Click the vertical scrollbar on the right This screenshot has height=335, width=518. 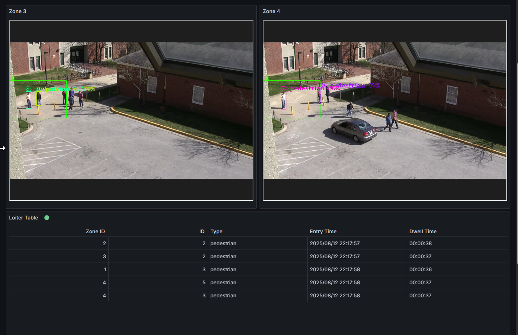click(x=517, y=163)
